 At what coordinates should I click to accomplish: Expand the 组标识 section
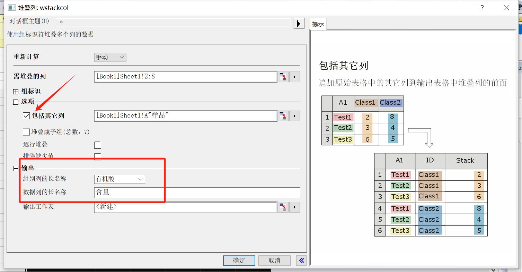[16, 92]
